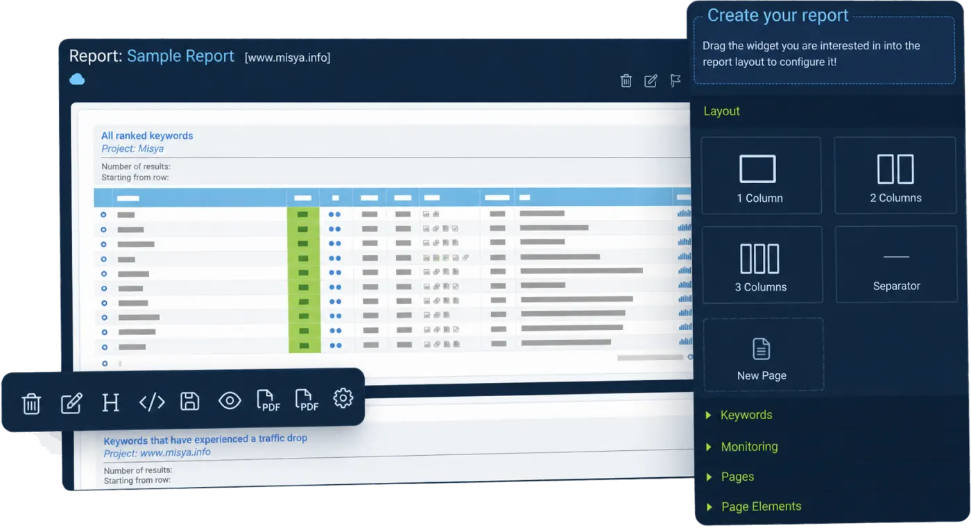Viewport: 971px width, 530px height.
Task: Open the All ranked keywords widget title
Action: point(147,136)
